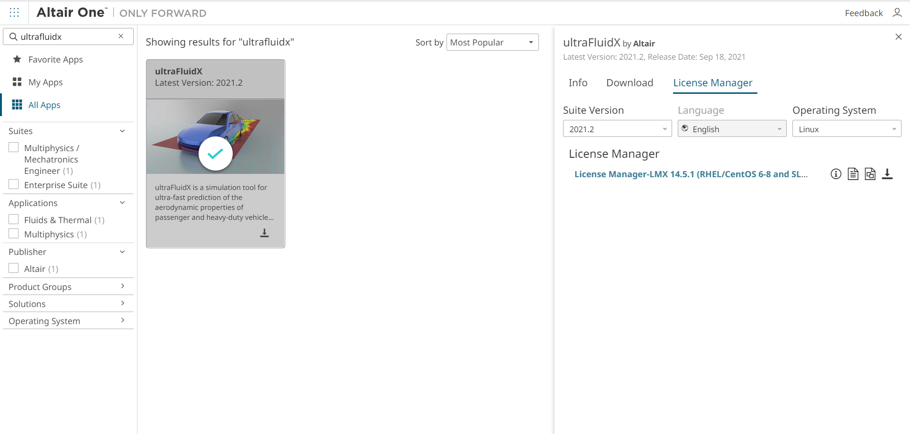Click the user profile icon
This screenshot has width=910, height=434.
pos(897,13)
